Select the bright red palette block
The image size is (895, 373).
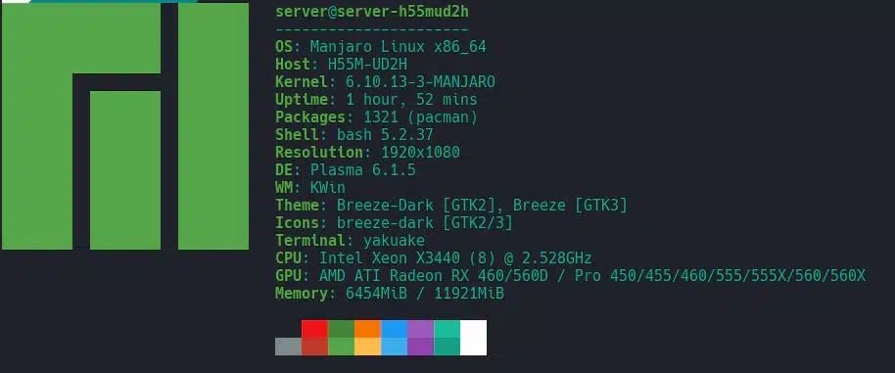(314, 329)
